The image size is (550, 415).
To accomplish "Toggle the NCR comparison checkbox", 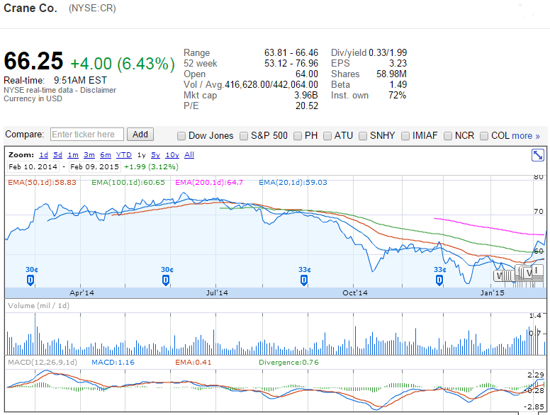I will (x=448, y=136).
